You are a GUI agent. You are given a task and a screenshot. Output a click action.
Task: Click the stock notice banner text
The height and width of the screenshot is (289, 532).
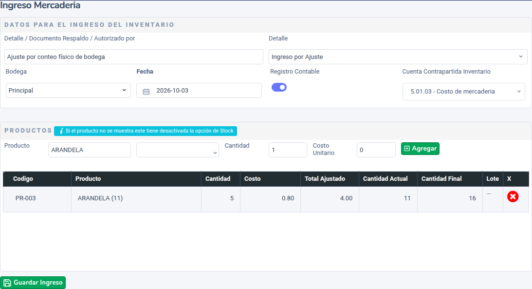[x=149, y=131]
